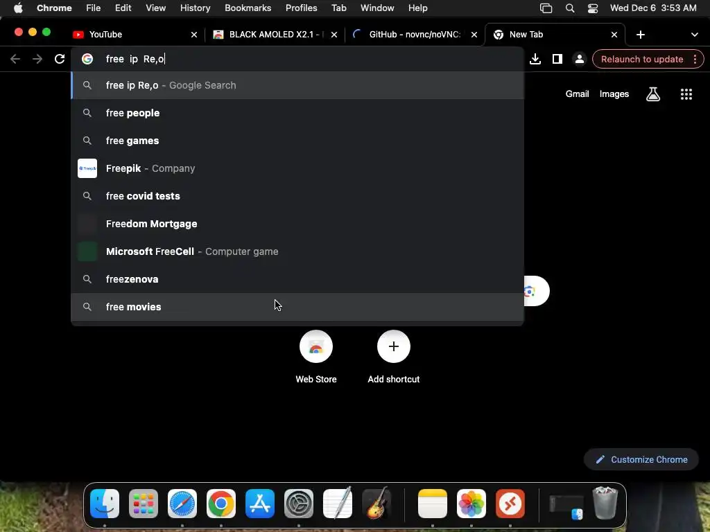The image size is (710, 532).
Task: Open the Google apps grid
Action: coord(686,94)
